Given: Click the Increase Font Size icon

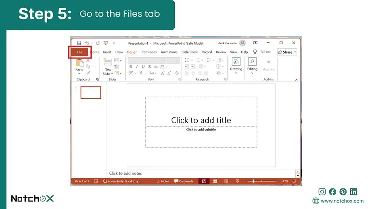Looking at the screenshot, I should (x=163, y=73).
